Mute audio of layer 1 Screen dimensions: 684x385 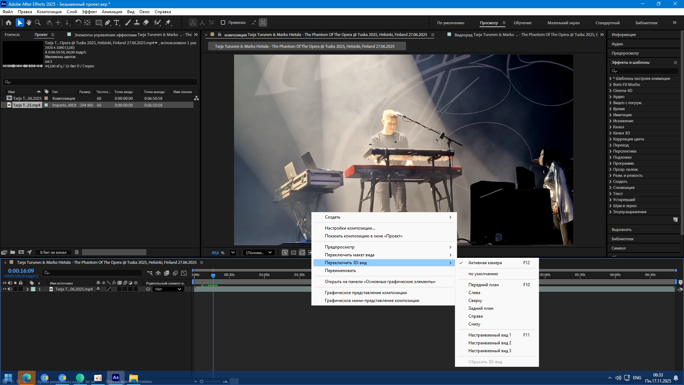(x=10, y=289)
